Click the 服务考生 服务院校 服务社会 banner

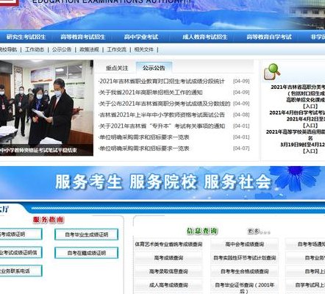[x=162, y=182]
